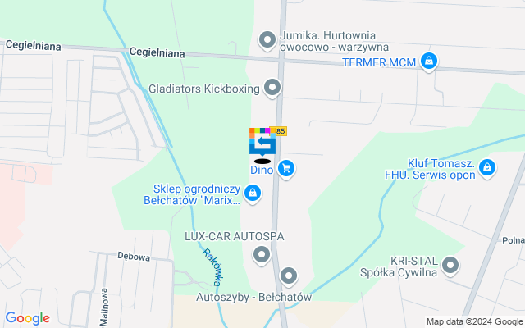Click the blue arrow custom map marker
The image size is (525, 328).
(262, 142)
